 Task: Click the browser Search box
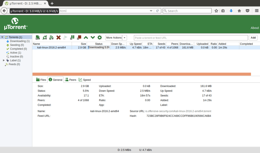pyautogui.click(x=187, y=11)
